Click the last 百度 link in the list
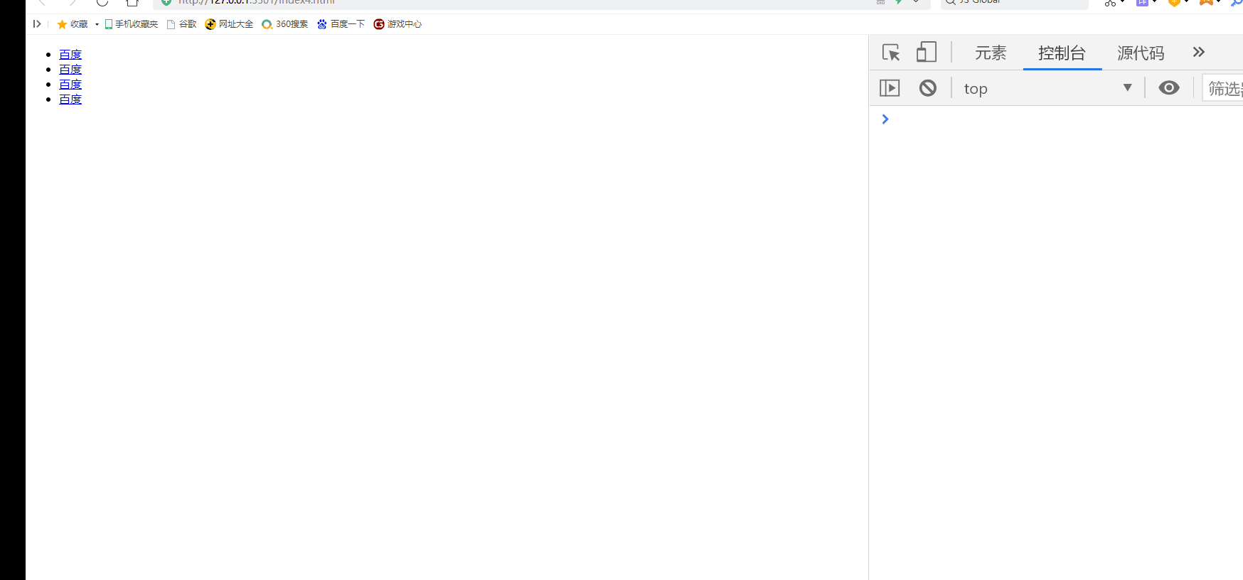The image size is (1243, 580). (x=70, y=100)
